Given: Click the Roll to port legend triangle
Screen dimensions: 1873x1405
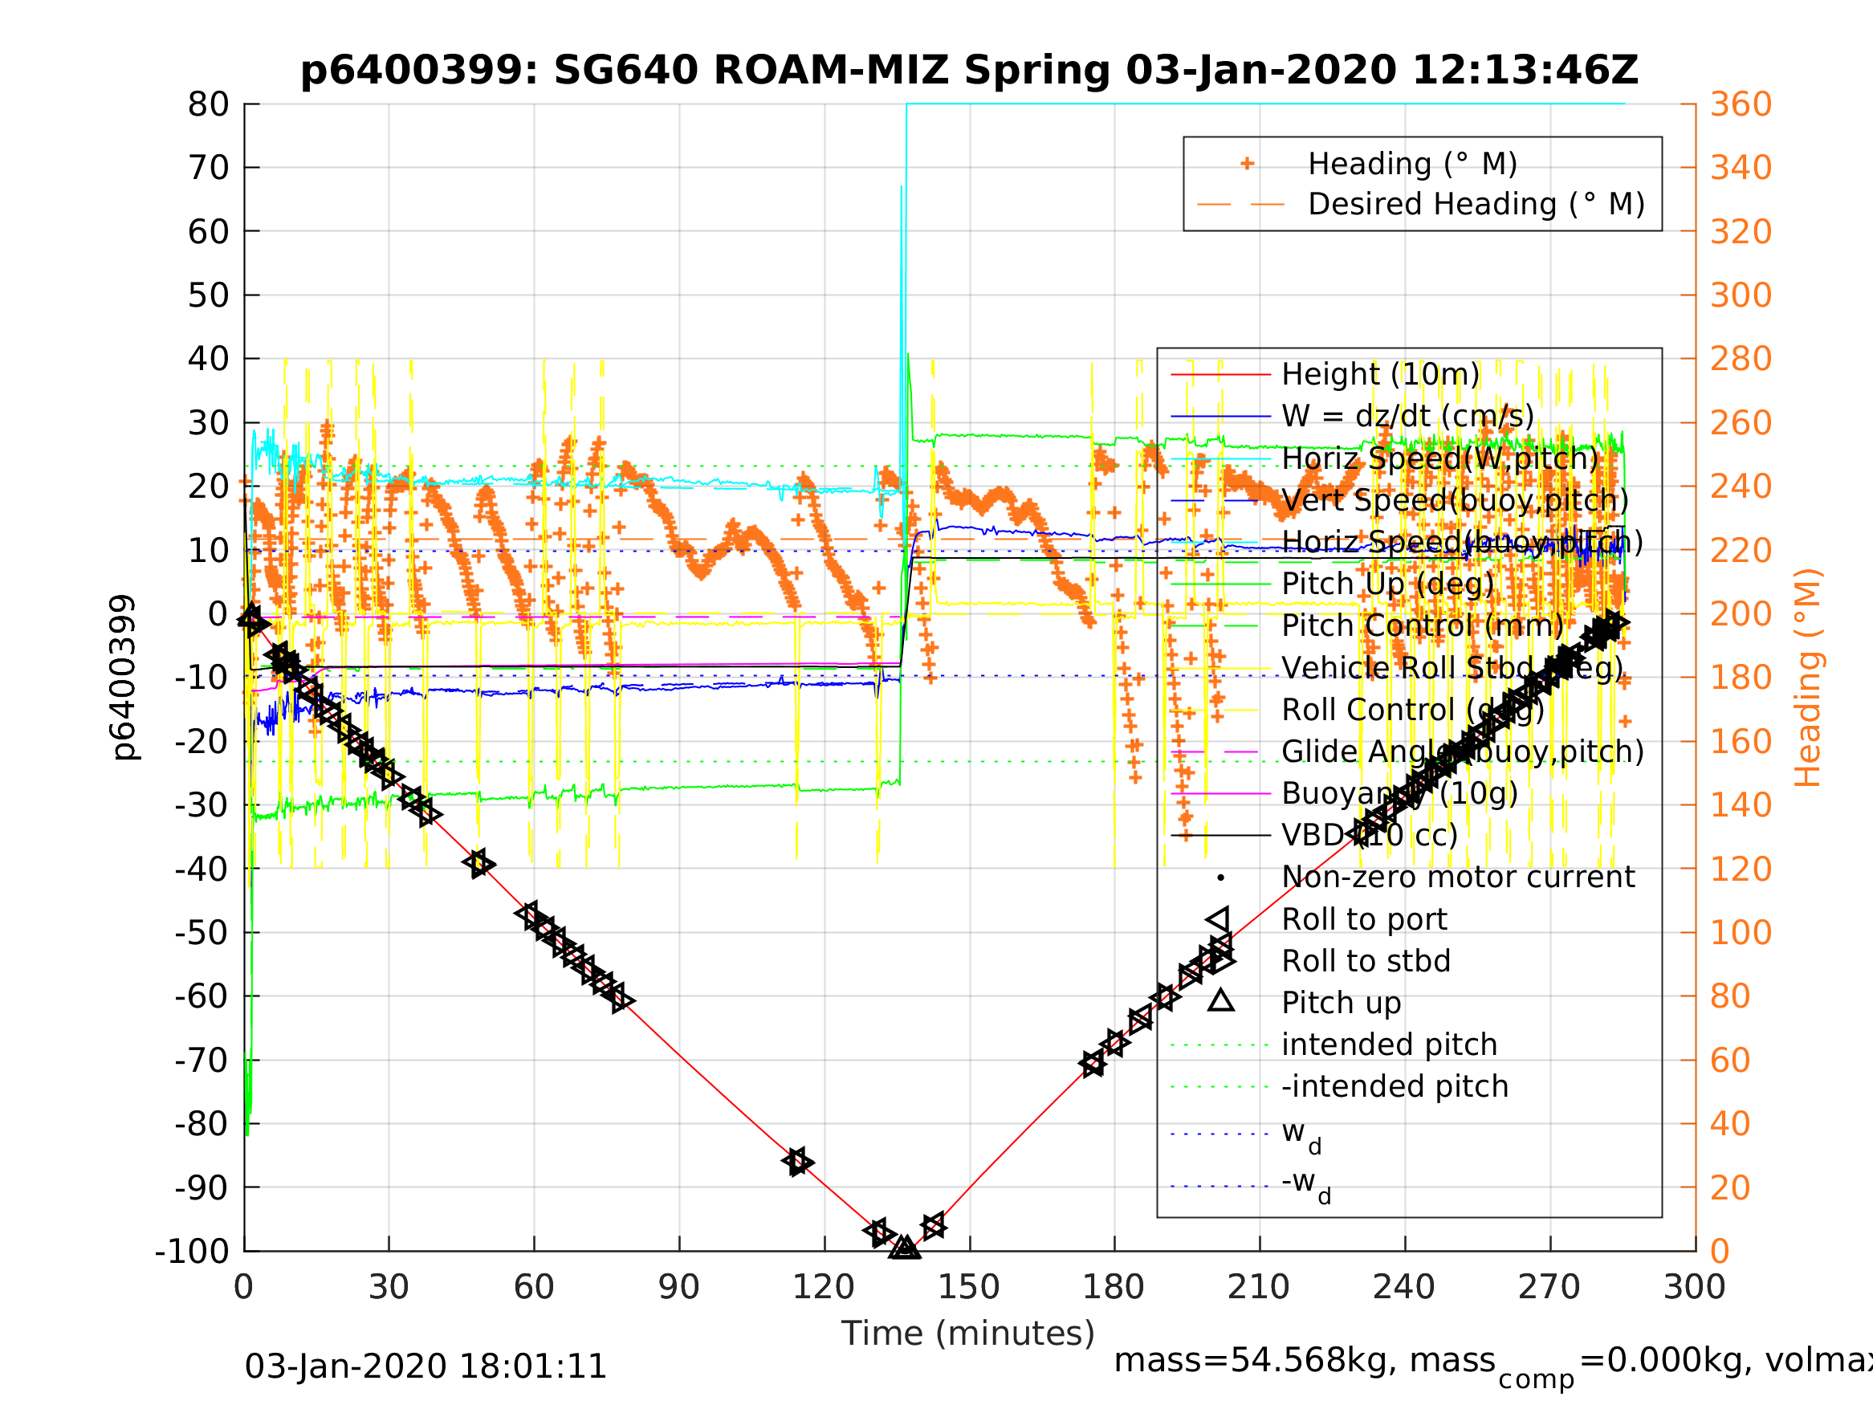Looking at the screenshot, I should coord(1219,920).
